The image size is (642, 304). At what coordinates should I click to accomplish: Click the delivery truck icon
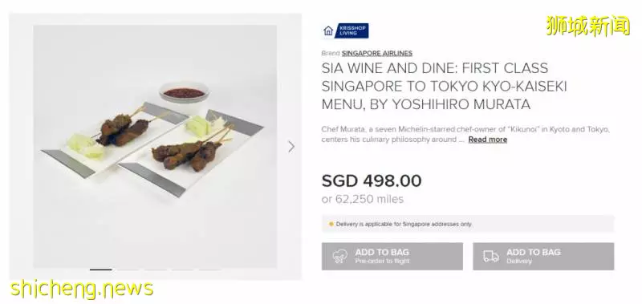pos(491,257)
